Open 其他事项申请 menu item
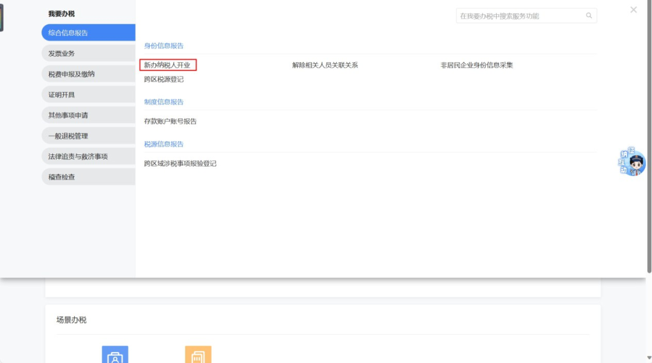652x363 pixels. [x=88, y=115]
